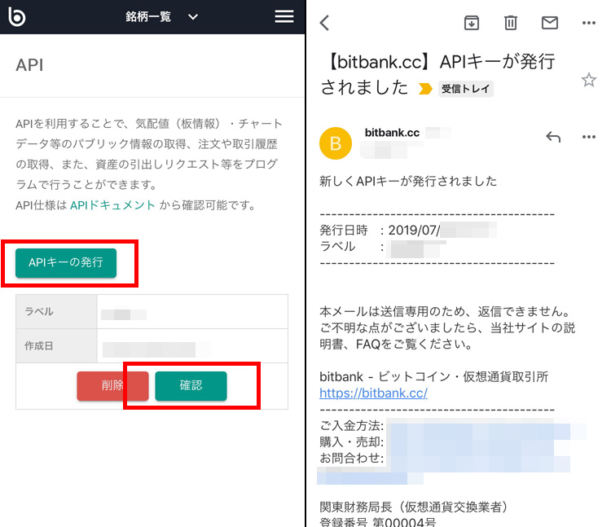Click the ご入金方法 line in email footer
Image resolution: width=611 pixels, height=527 pixels.
pos(453,426)
